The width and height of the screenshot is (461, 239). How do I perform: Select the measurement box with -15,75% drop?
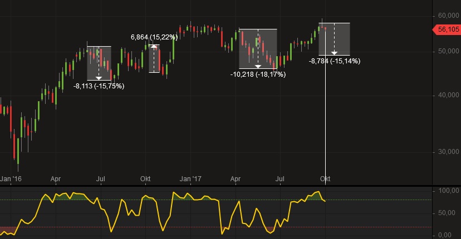tap(99, 63)
